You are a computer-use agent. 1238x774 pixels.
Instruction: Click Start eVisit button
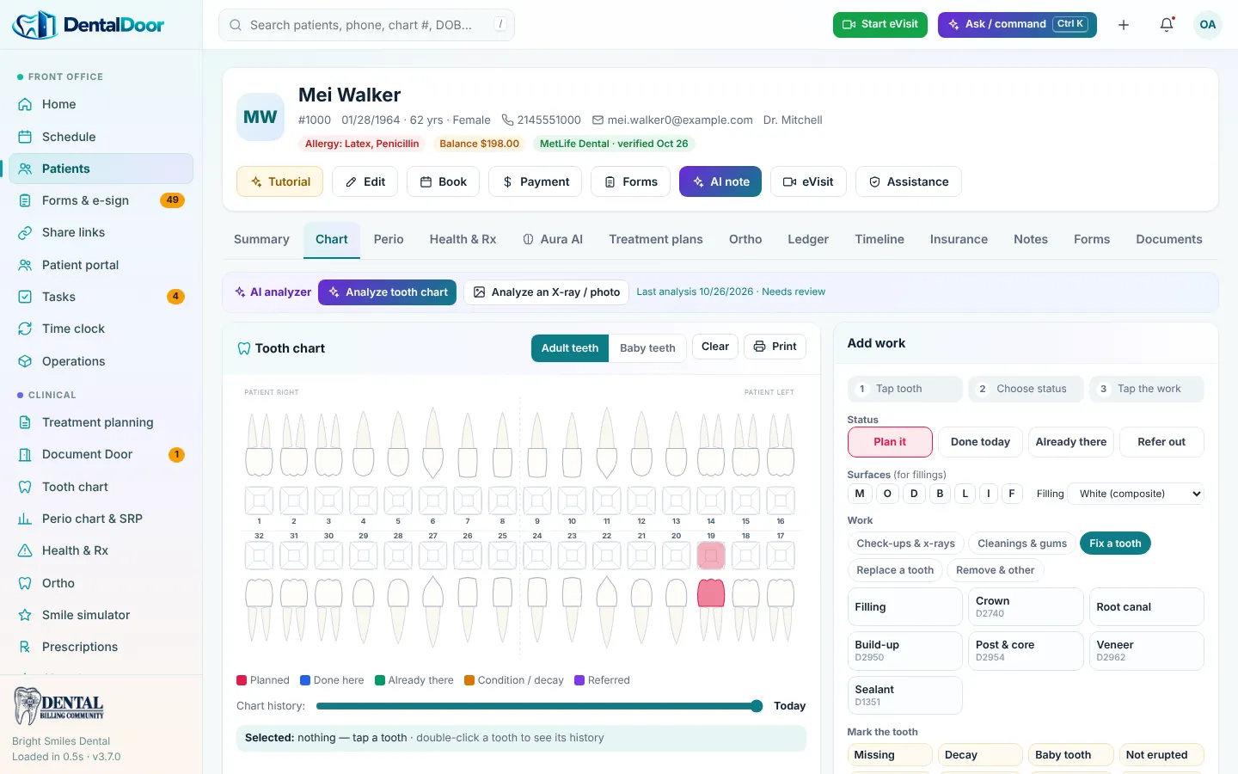880,24
